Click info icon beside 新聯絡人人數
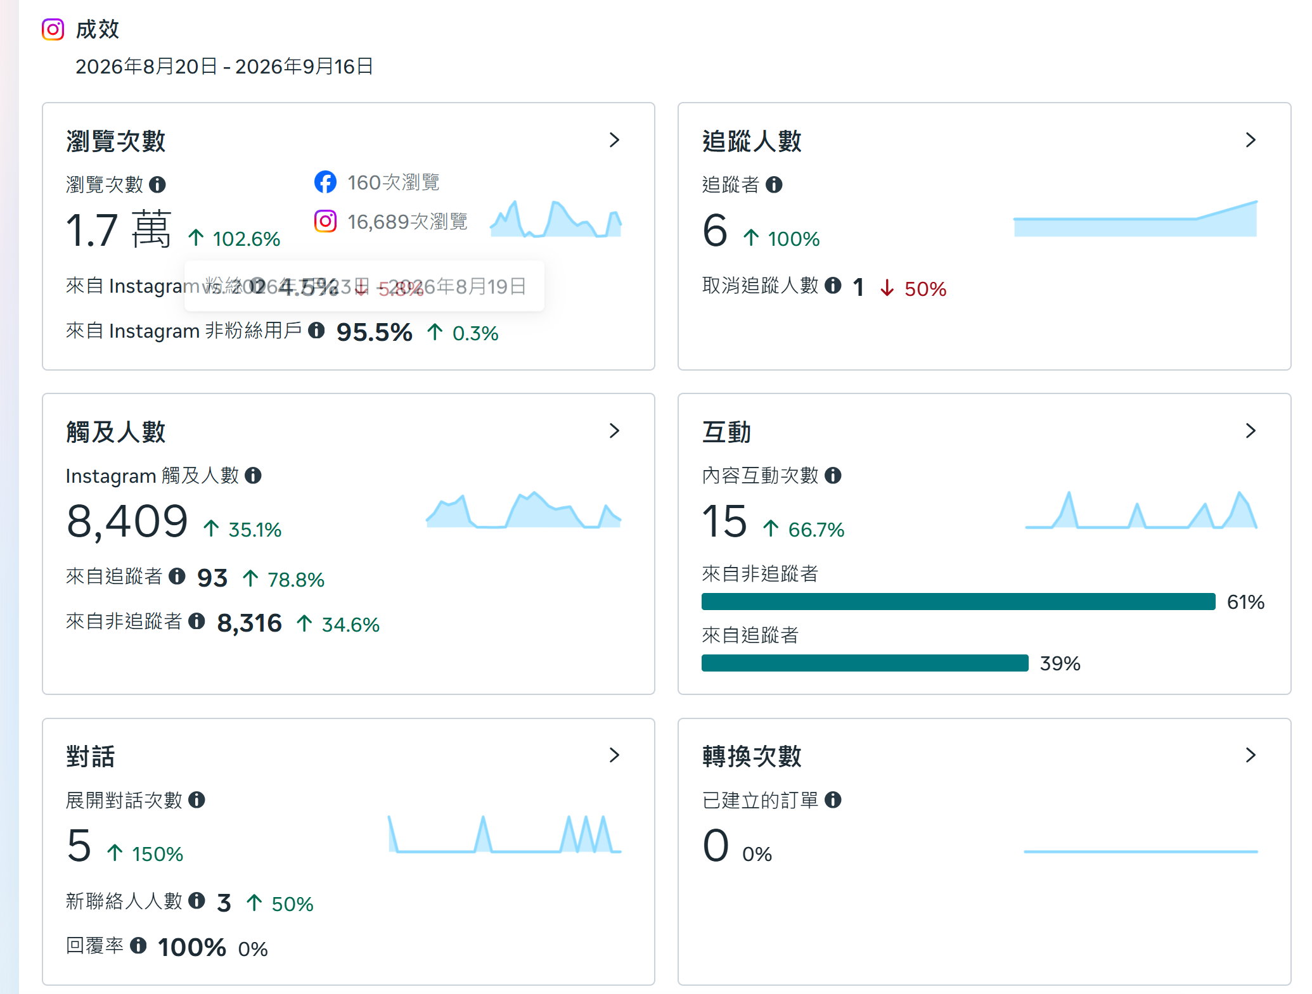The width and height of the screenshot is (1312, 994). click(196, 900)
